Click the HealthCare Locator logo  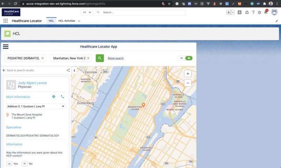pos(11,12)
